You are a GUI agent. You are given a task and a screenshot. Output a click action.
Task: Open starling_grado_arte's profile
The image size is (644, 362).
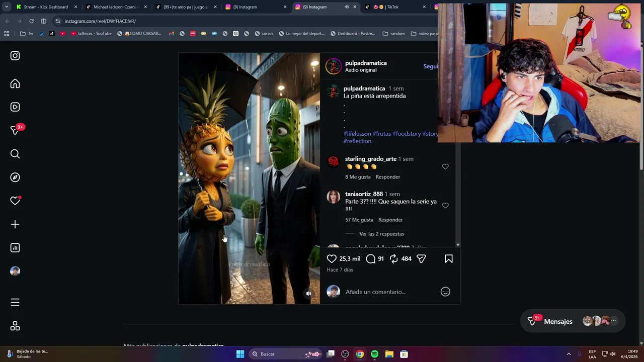(x=371, y=159)
